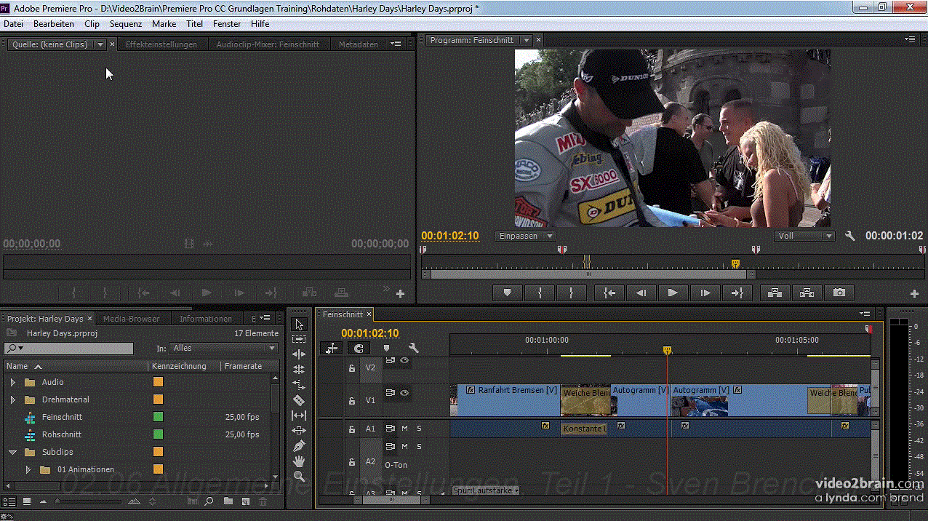Toggle sync lock on track V1
Screen dimensions: 928x521
pyautogui.click(x=390, y=393)
